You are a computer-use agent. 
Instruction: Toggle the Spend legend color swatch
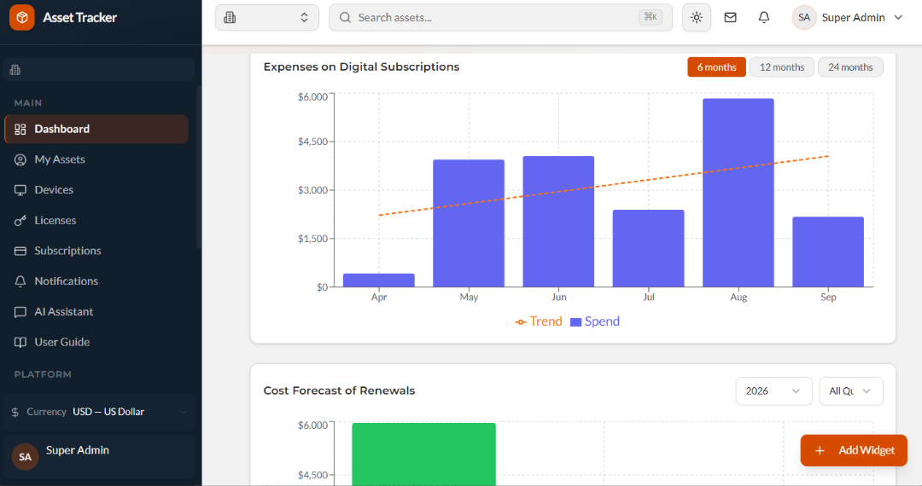(575, 322)
